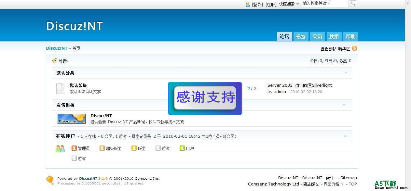This screenshot has height=191, width=411.
Task: Click the magnifier search button
Action: tap(353, 4)
